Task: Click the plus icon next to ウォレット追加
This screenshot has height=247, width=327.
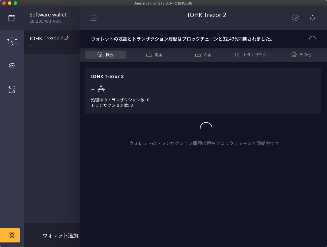Action: tap(33, 235)
